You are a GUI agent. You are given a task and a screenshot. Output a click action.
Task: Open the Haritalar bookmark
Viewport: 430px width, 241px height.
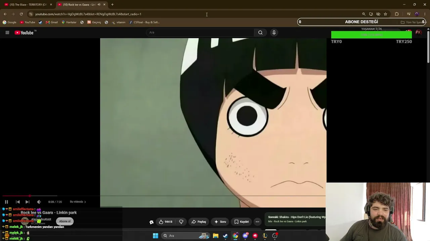coord(69,22)
